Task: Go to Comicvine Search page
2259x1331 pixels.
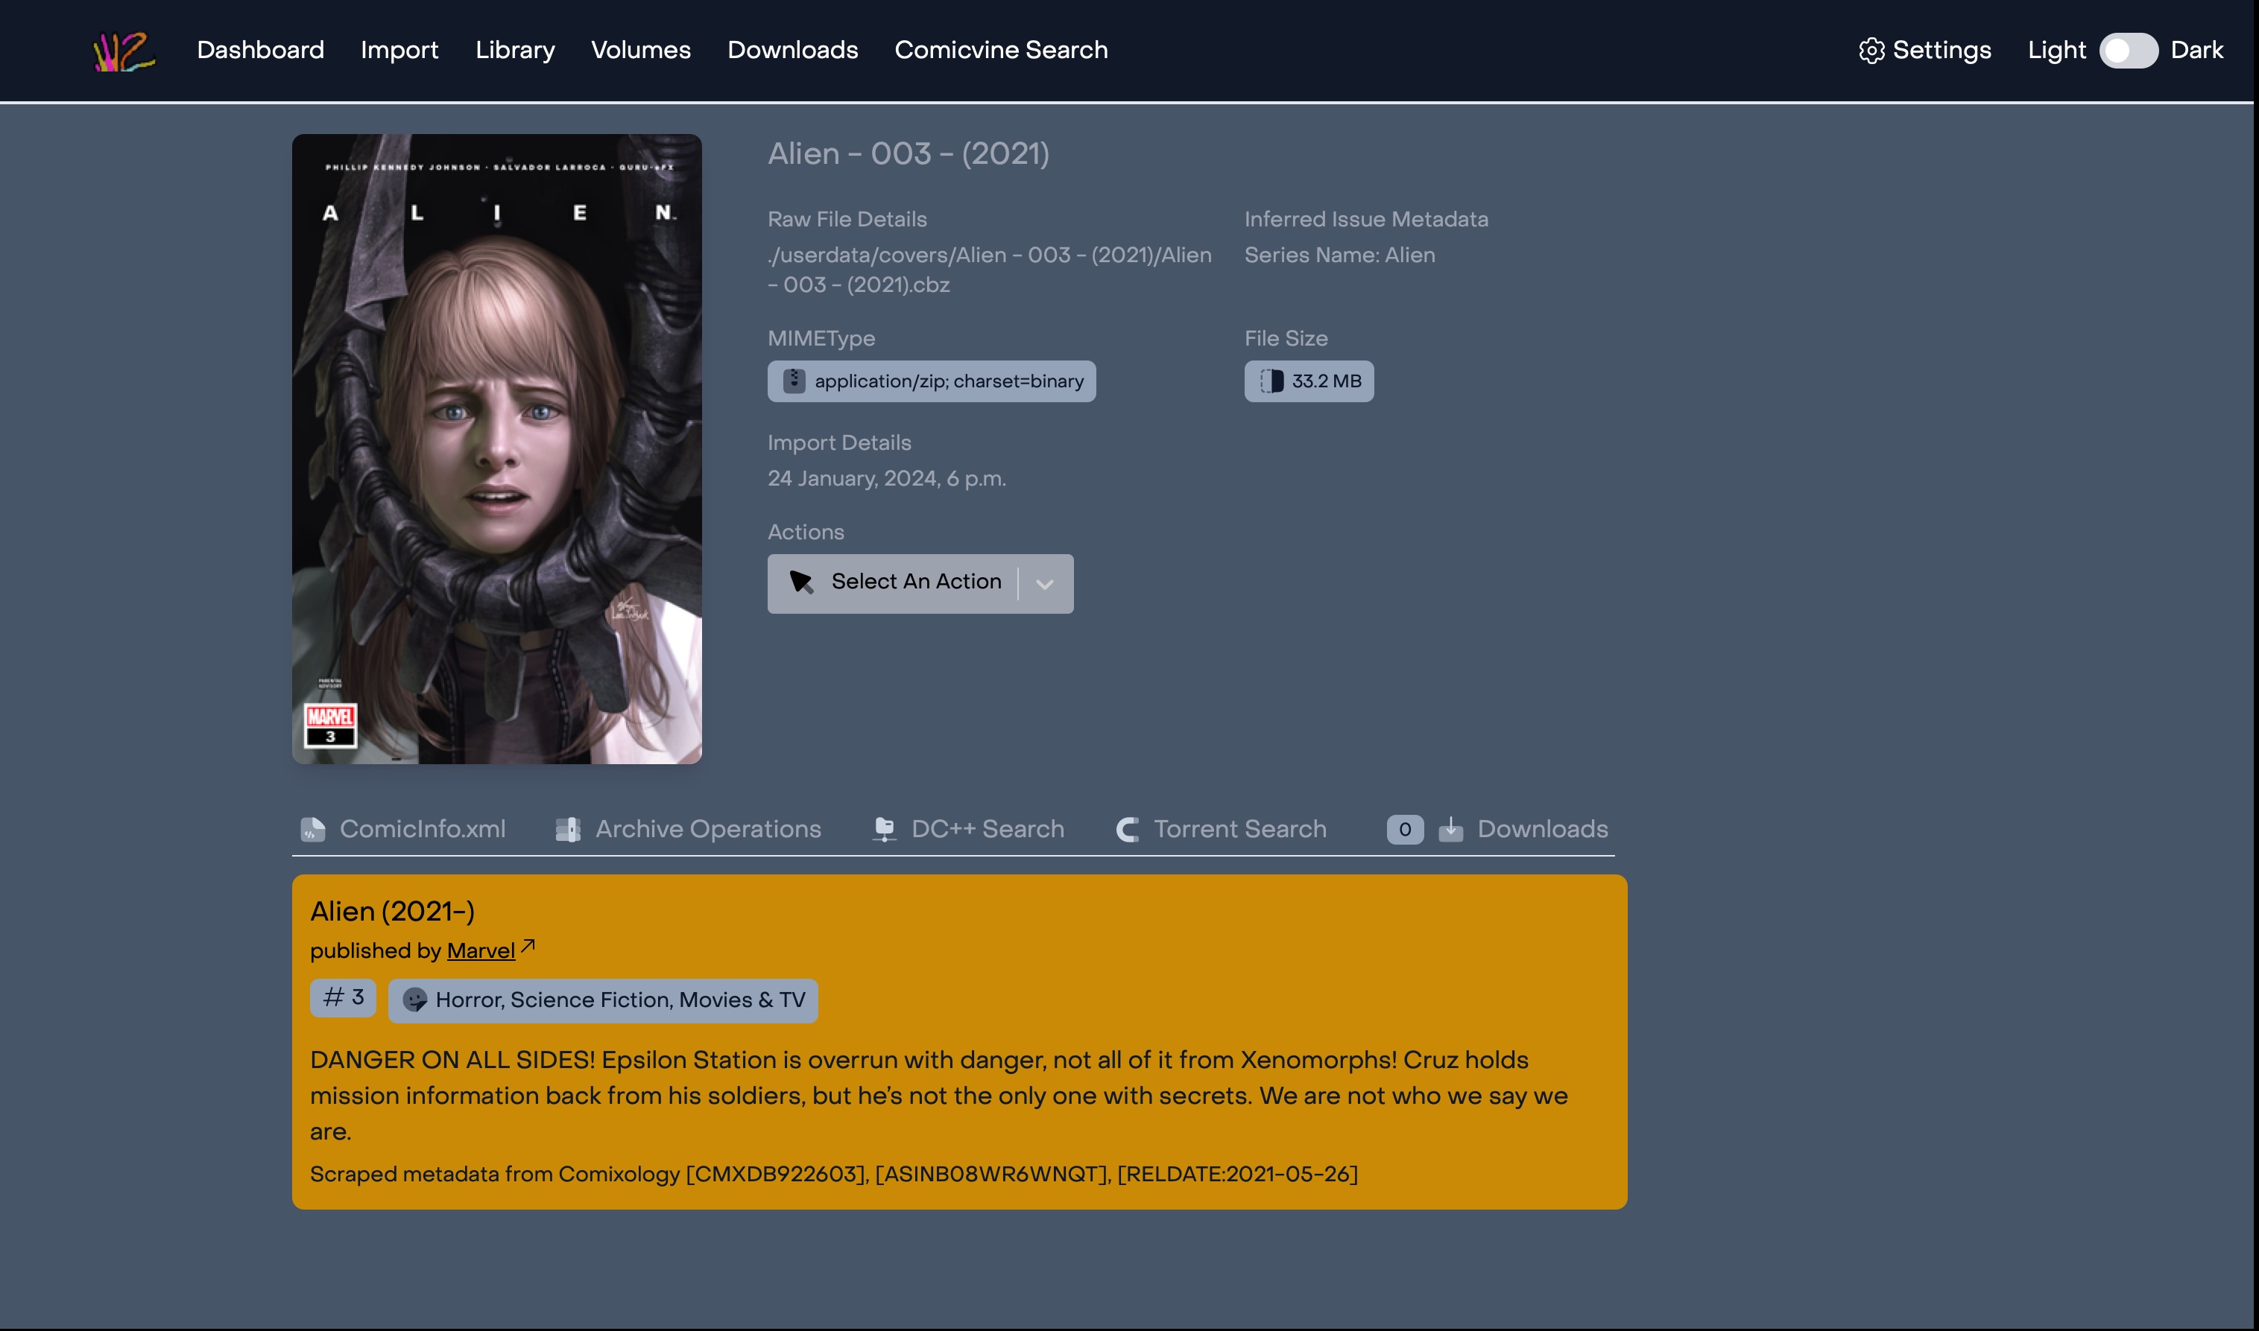Action: pos(1001,50)
